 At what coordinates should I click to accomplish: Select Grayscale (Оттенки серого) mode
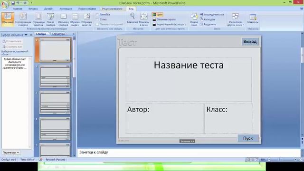click(x=164, y=19)
